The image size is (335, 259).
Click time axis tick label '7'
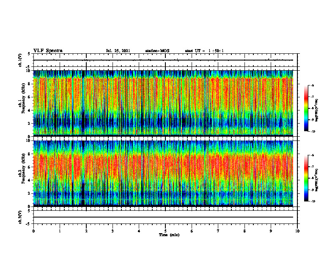tap(218, 231)
